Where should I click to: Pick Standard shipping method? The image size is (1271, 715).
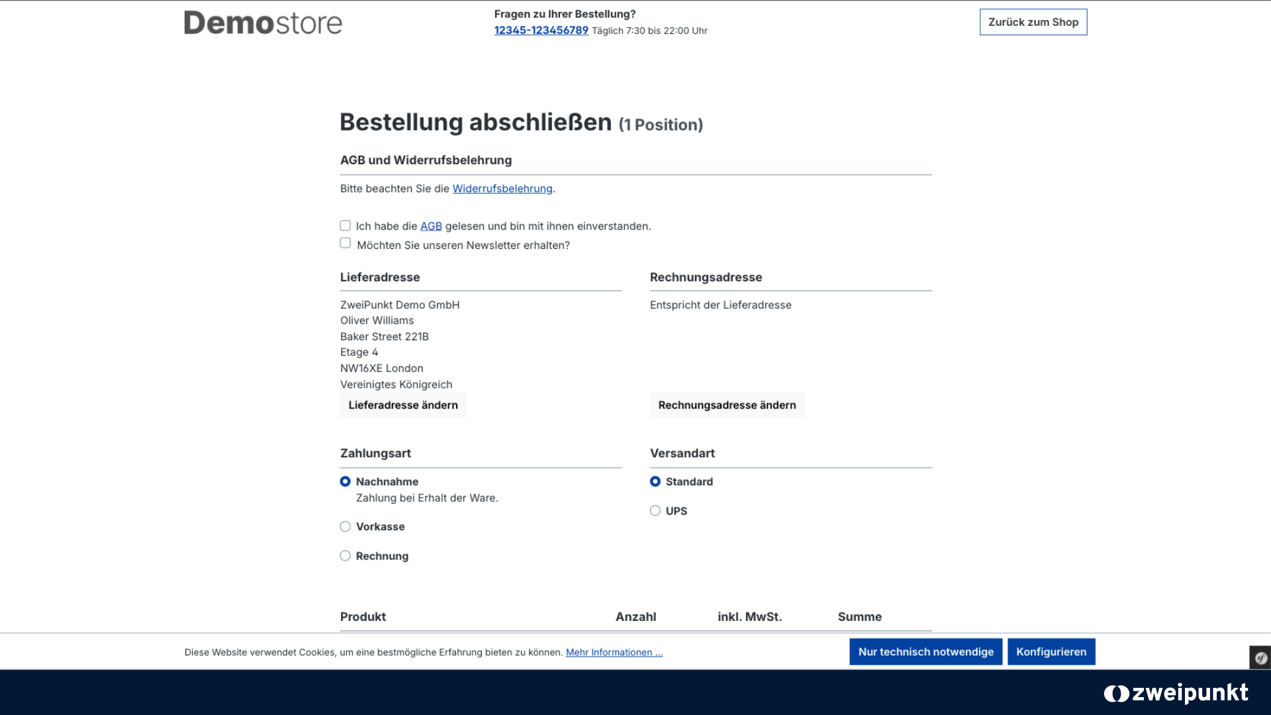655,481
